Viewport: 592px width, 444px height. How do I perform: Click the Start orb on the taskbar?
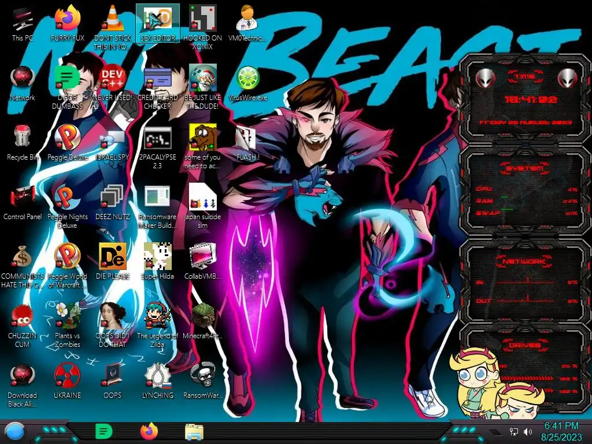tap(16, 432)
